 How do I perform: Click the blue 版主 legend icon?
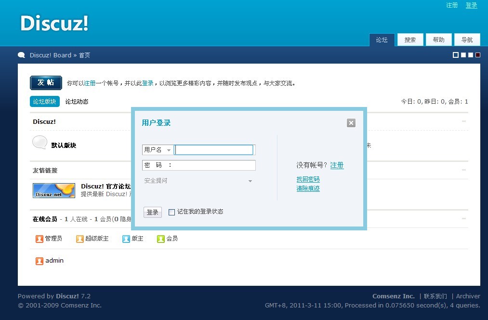click(x=126, y=239)
